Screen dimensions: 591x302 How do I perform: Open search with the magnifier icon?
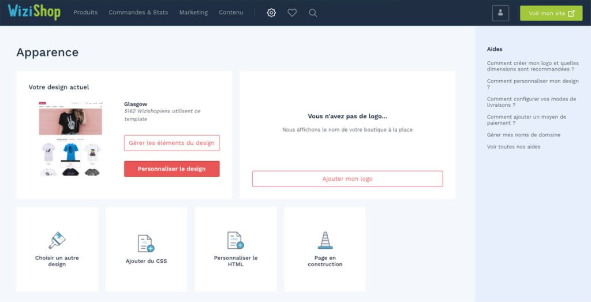pyautogui.click(x=313, y=13)
